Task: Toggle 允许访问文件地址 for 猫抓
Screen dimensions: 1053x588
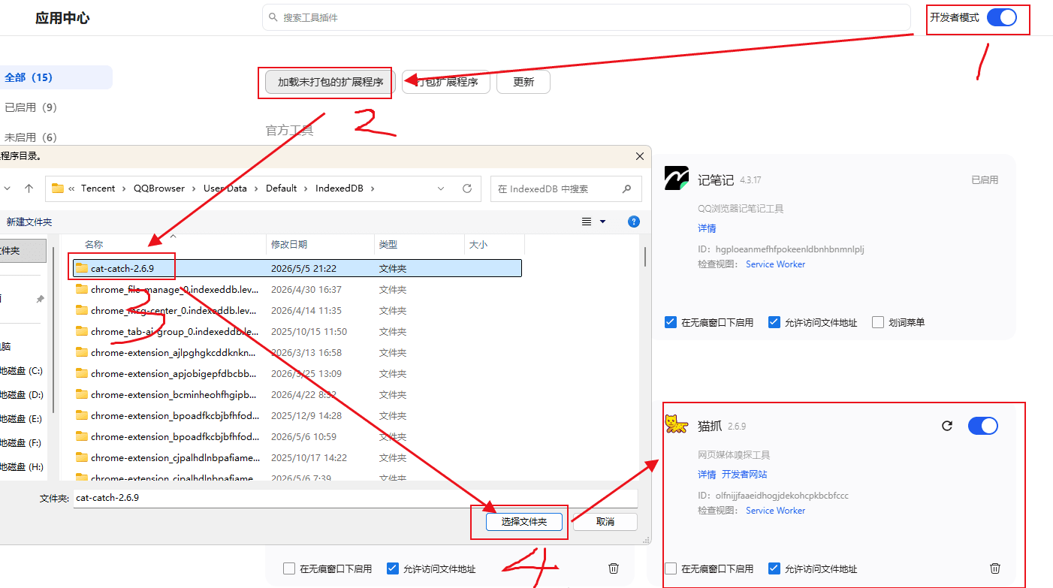Action: pos(774,568)
